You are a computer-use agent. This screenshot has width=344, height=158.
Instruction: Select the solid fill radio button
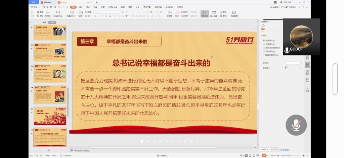click(x=264, y=40)
